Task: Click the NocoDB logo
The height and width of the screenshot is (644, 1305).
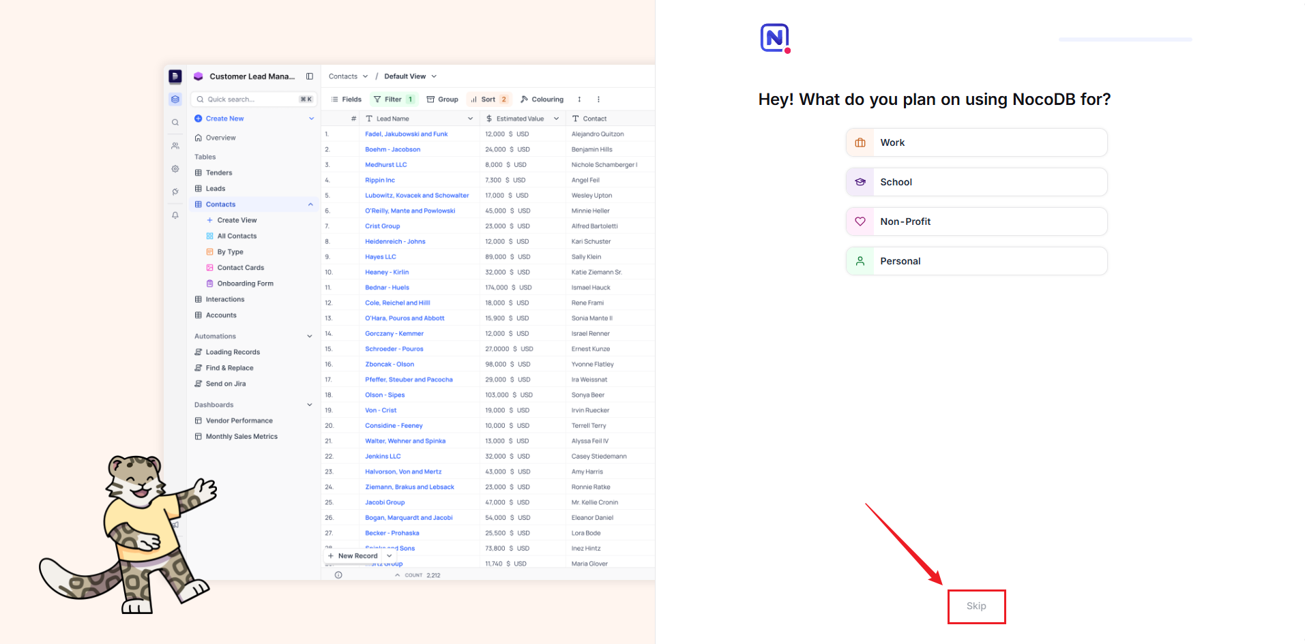Action: [x=775, y=38]
